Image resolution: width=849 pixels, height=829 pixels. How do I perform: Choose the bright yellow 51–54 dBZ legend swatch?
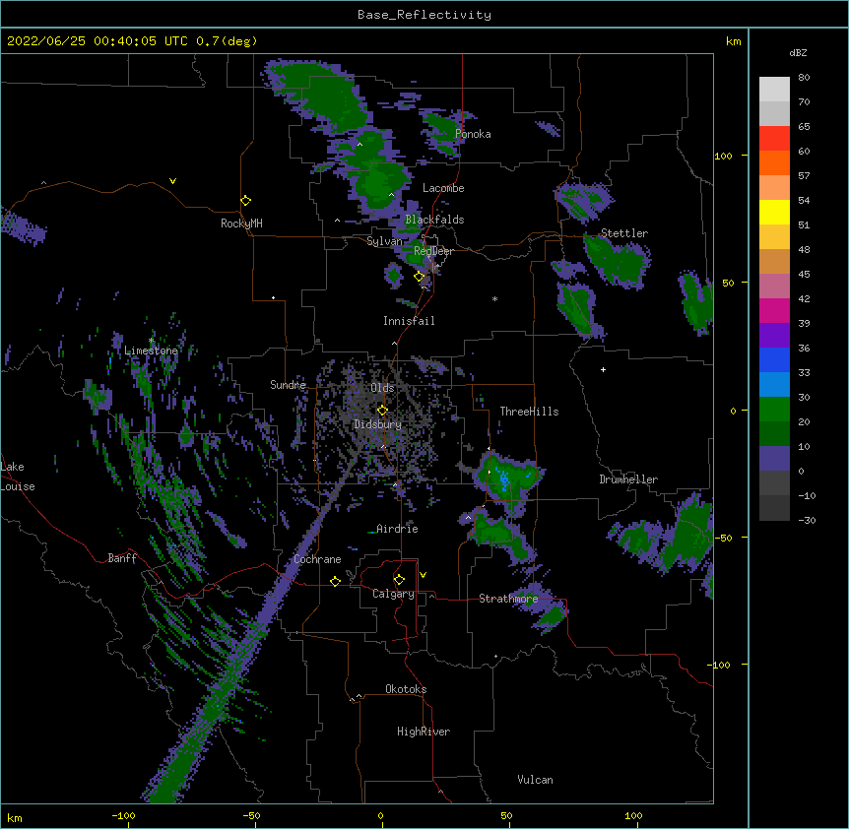point(774,212)
